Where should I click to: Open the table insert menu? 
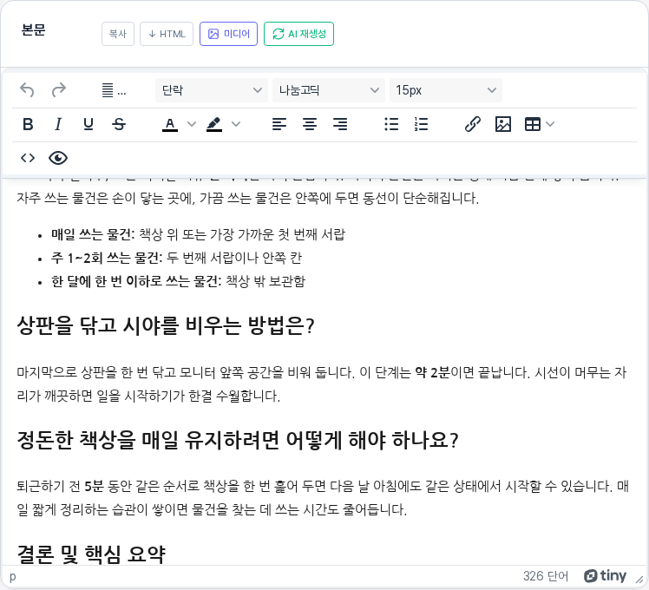pos(532,124)
